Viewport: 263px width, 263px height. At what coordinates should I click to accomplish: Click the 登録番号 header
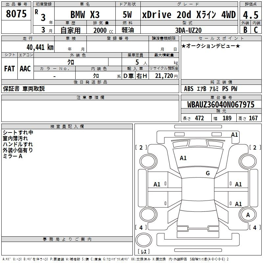click(x=118, y=38)
